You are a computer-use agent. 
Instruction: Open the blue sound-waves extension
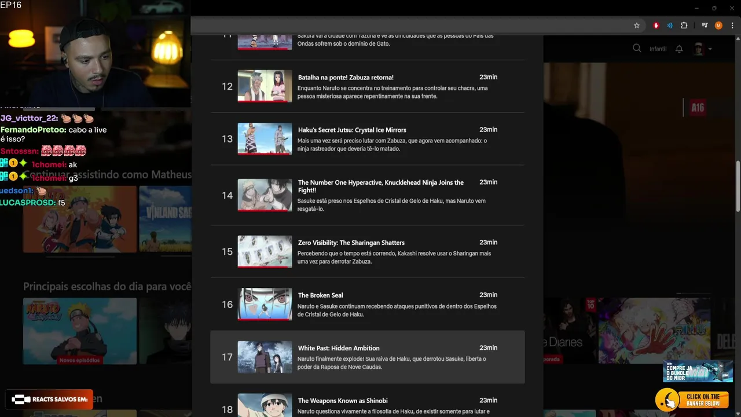tap(670, 25)
